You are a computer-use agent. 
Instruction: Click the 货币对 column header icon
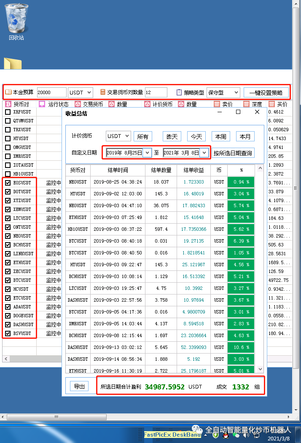tap(8, 104)
